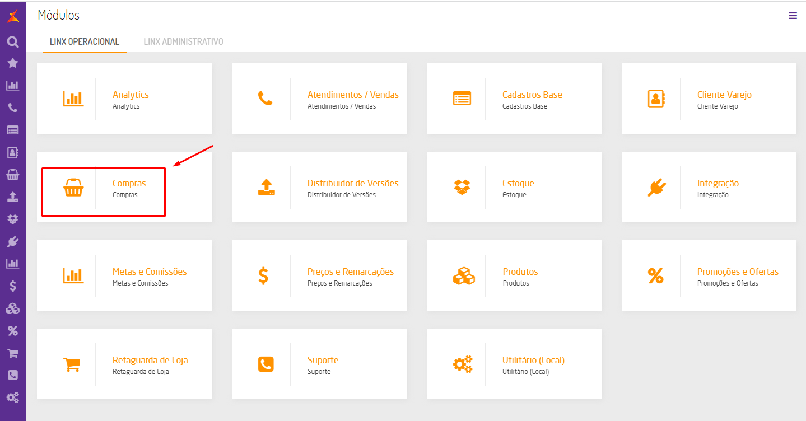Screen dimensions: 806x421
Task: Click the Módulos page heading
Action: point(59,15)
